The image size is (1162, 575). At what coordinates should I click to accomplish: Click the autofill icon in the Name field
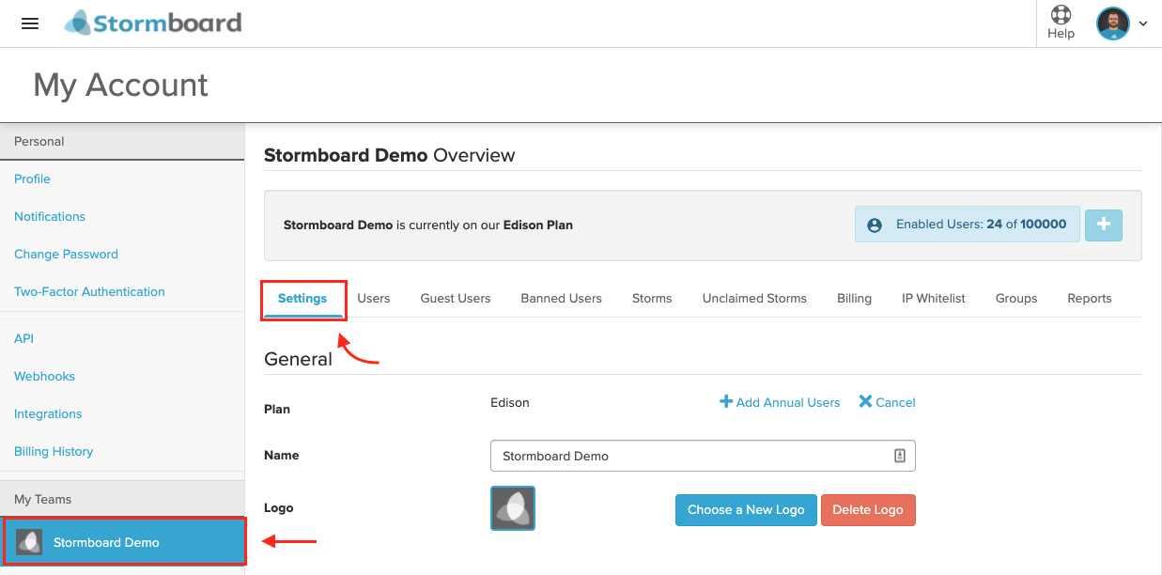899,456
